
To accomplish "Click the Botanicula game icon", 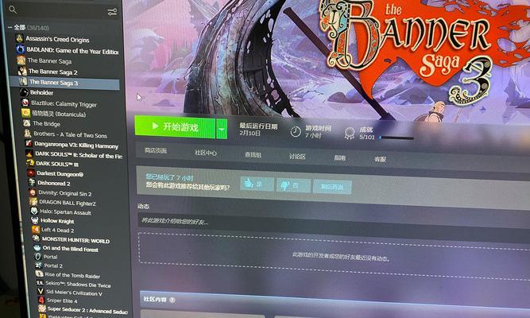I will tap(26, 113).
